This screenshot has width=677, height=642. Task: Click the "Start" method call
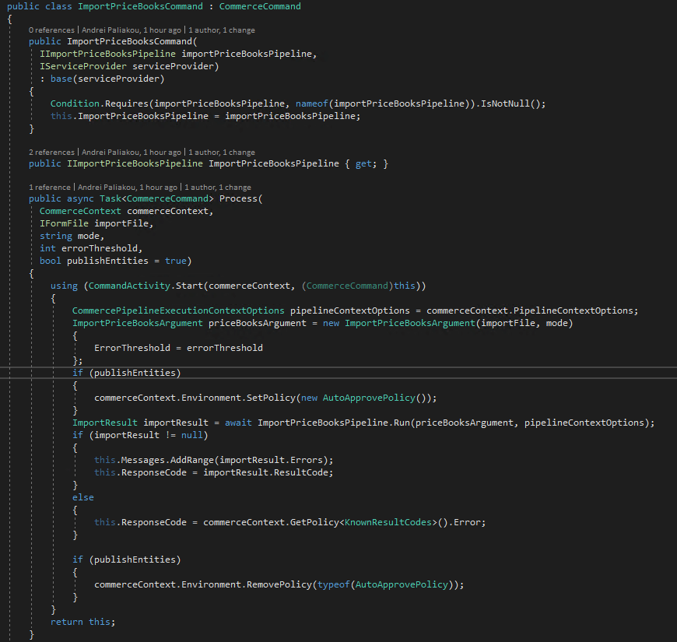(x=189, y=286)
